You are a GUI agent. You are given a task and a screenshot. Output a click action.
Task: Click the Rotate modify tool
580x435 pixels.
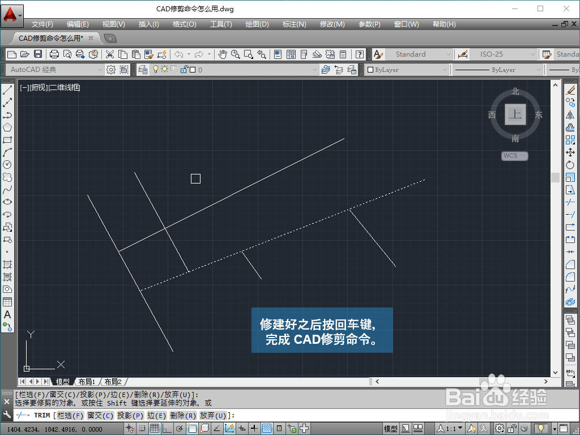coord(570,165)
